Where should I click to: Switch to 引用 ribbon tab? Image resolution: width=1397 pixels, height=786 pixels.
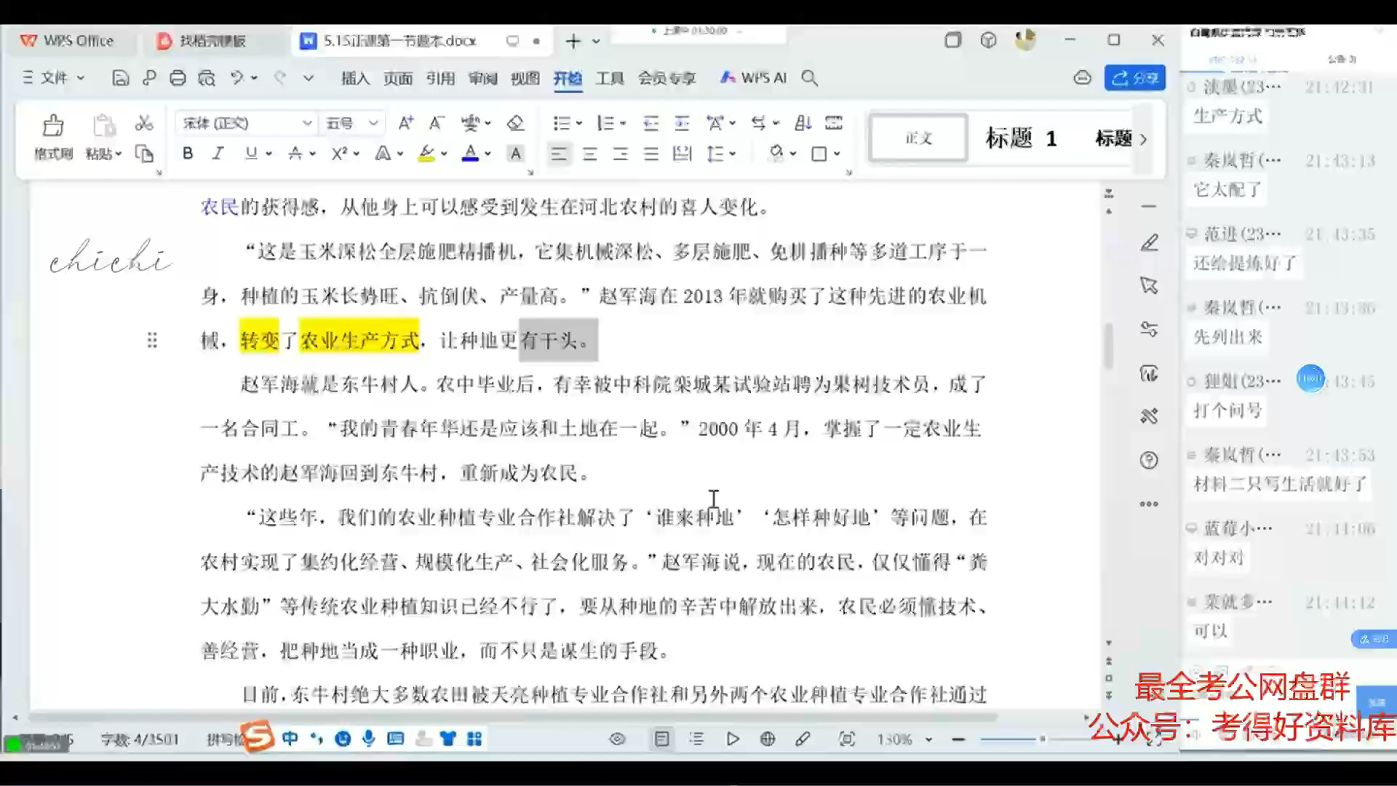pyautogui.click(x=440, y=78)
